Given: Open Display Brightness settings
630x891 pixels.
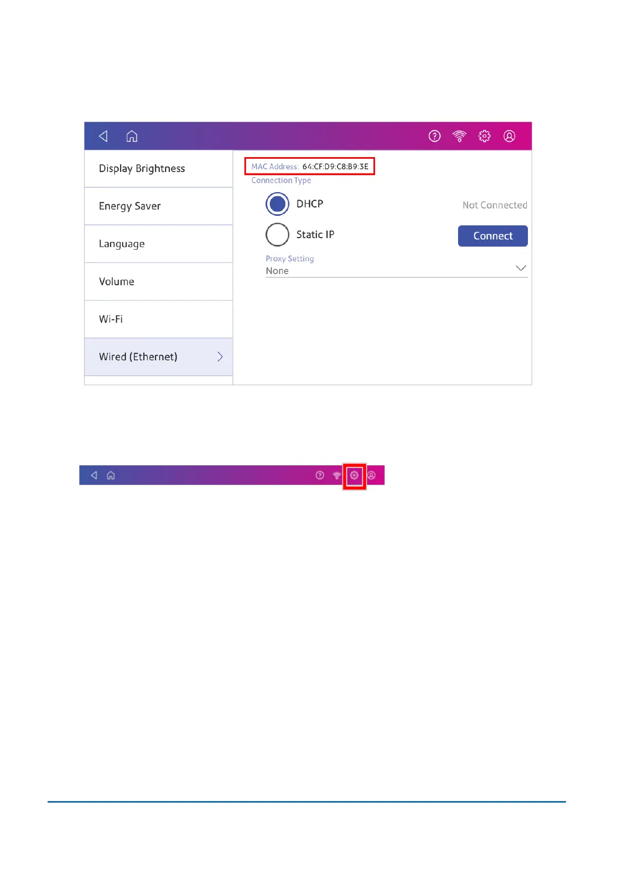Looking at the screenshot, I should coord(158,169).
